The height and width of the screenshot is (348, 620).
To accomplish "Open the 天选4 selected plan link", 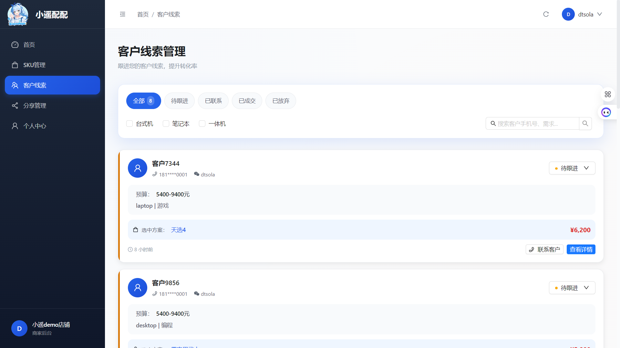I will [178, 230].
